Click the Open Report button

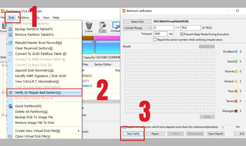215,134
